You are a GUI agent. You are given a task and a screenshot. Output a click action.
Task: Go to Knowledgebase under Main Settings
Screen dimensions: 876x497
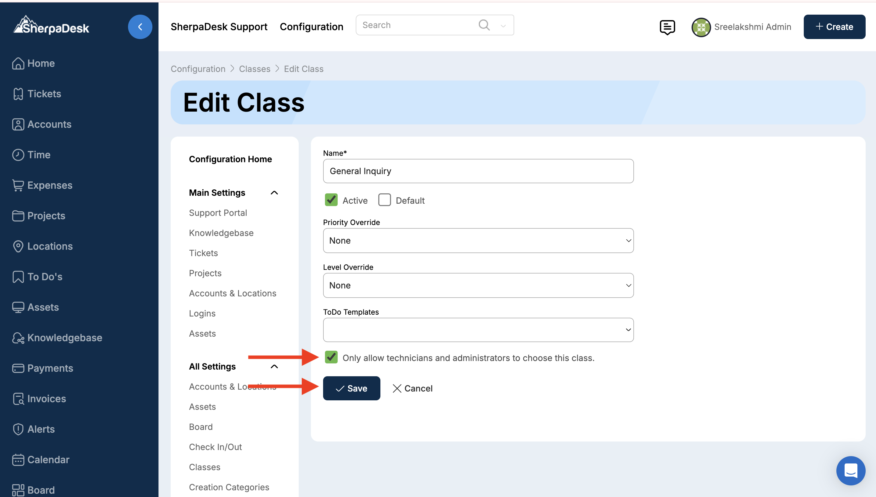point(221,233)
